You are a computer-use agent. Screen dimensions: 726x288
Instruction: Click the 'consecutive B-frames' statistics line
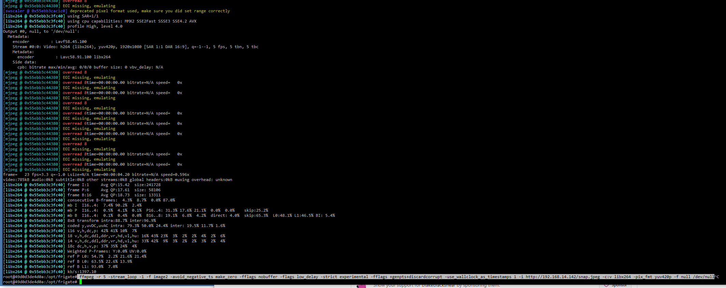tap(89, 200)
